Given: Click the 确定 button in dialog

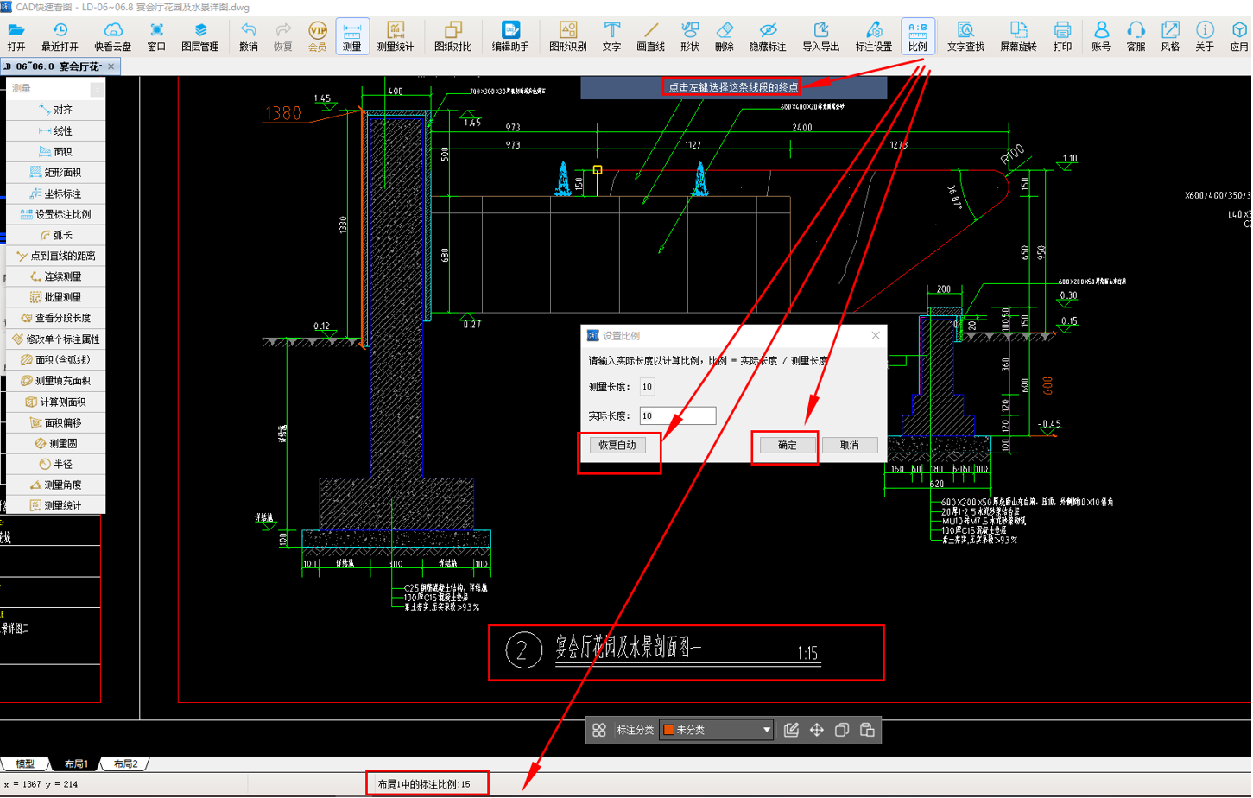Looking at the screenshot, I should [787, 446].
